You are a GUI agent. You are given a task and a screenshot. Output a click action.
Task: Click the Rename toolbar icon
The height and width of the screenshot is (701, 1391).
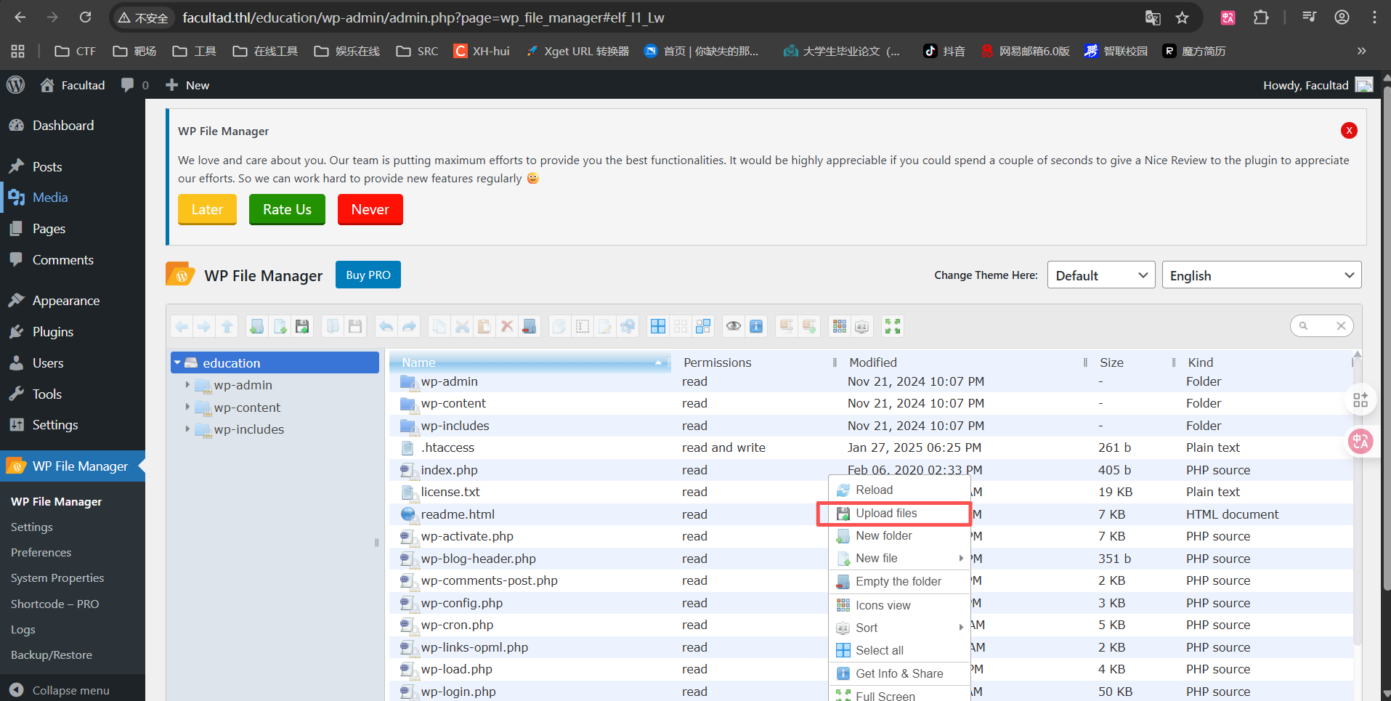point(583,327)
